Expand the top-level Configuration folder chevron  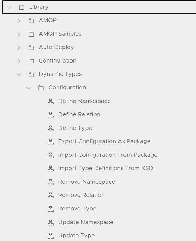click(19, 61)
